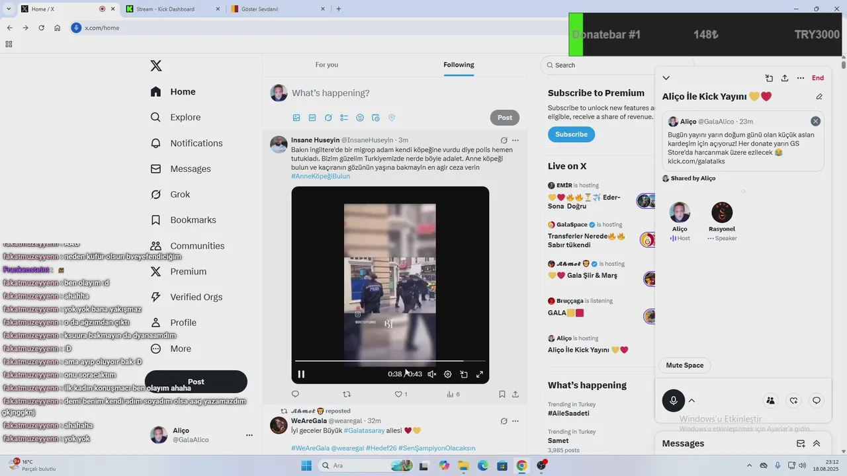Open emoji picker in compose box
Screen dimensions: 847x476
[x=360, y=118]
